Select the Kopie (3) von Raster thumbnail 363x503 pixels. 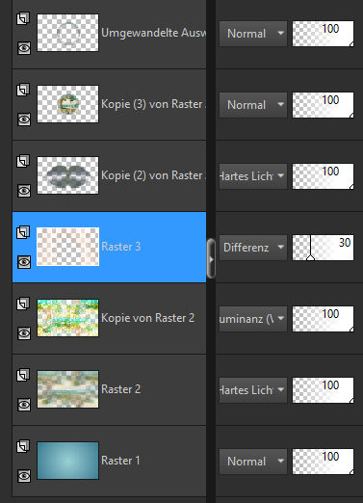(x=67, y=104)
